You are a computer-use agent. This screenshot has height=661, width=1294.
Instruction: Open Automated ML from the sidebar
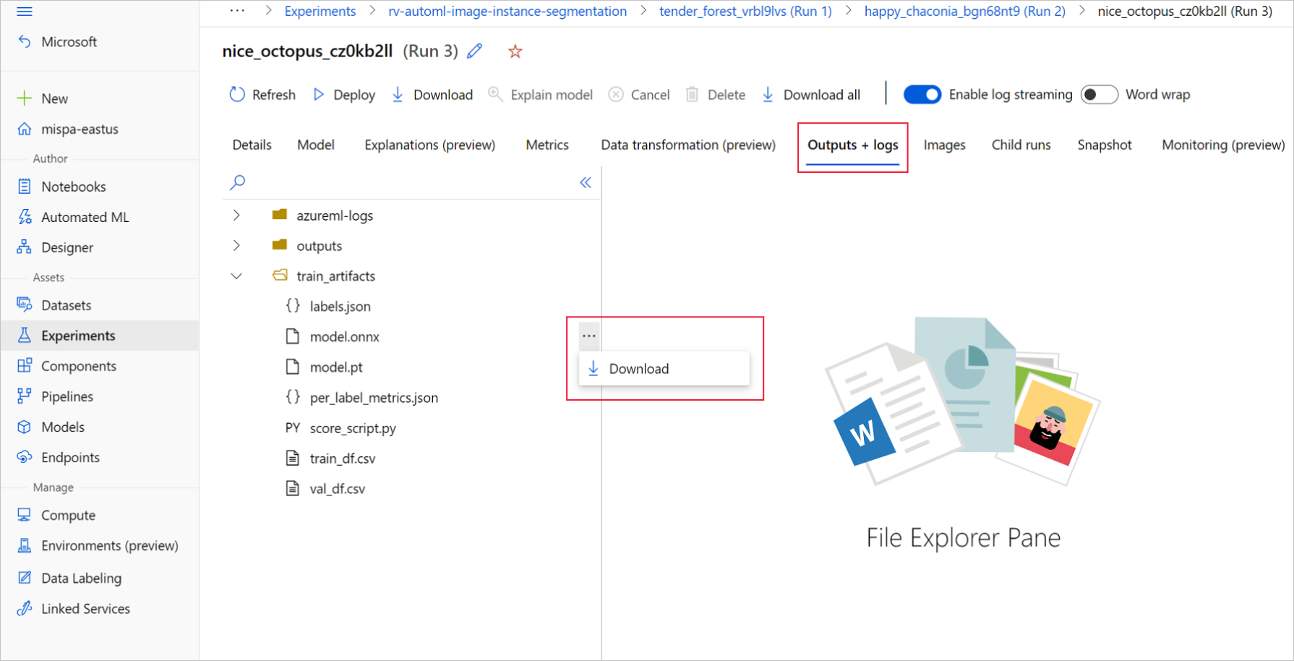coord(85,216)
